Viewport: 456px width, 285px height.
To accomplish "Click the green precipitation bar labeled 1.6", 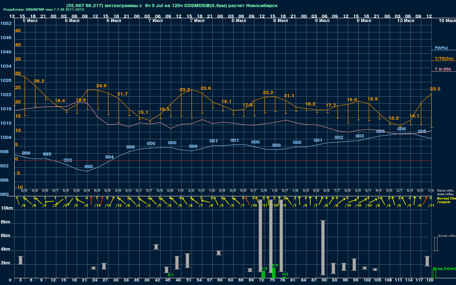I will (263, 275).
